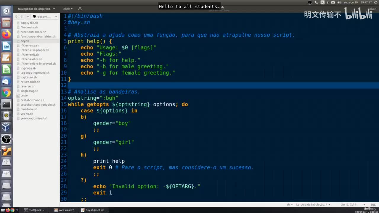This screenshot has height=213, width=379.
Task: Open the sh language selector in status bar
Action: tap(290, 204)
